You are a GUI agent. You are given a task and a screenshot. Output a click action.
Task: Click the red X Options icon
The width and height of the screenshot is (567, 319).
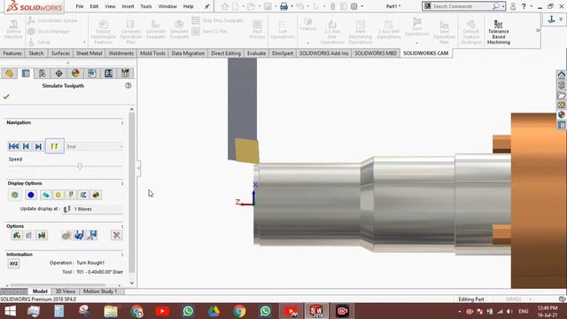(116, 236)
